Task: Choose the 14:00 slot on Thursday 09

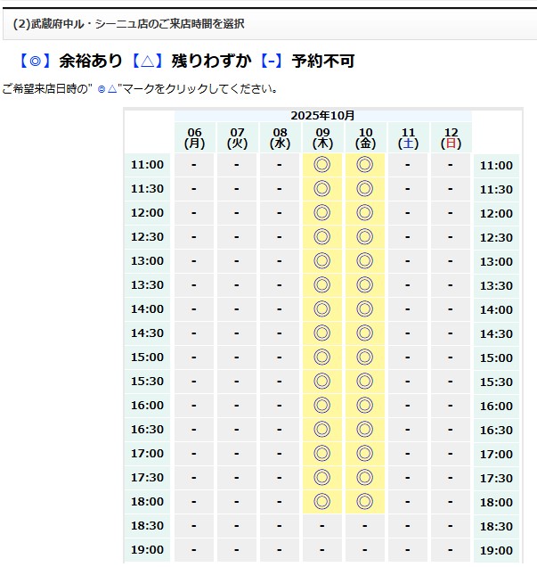Action: 322,309
